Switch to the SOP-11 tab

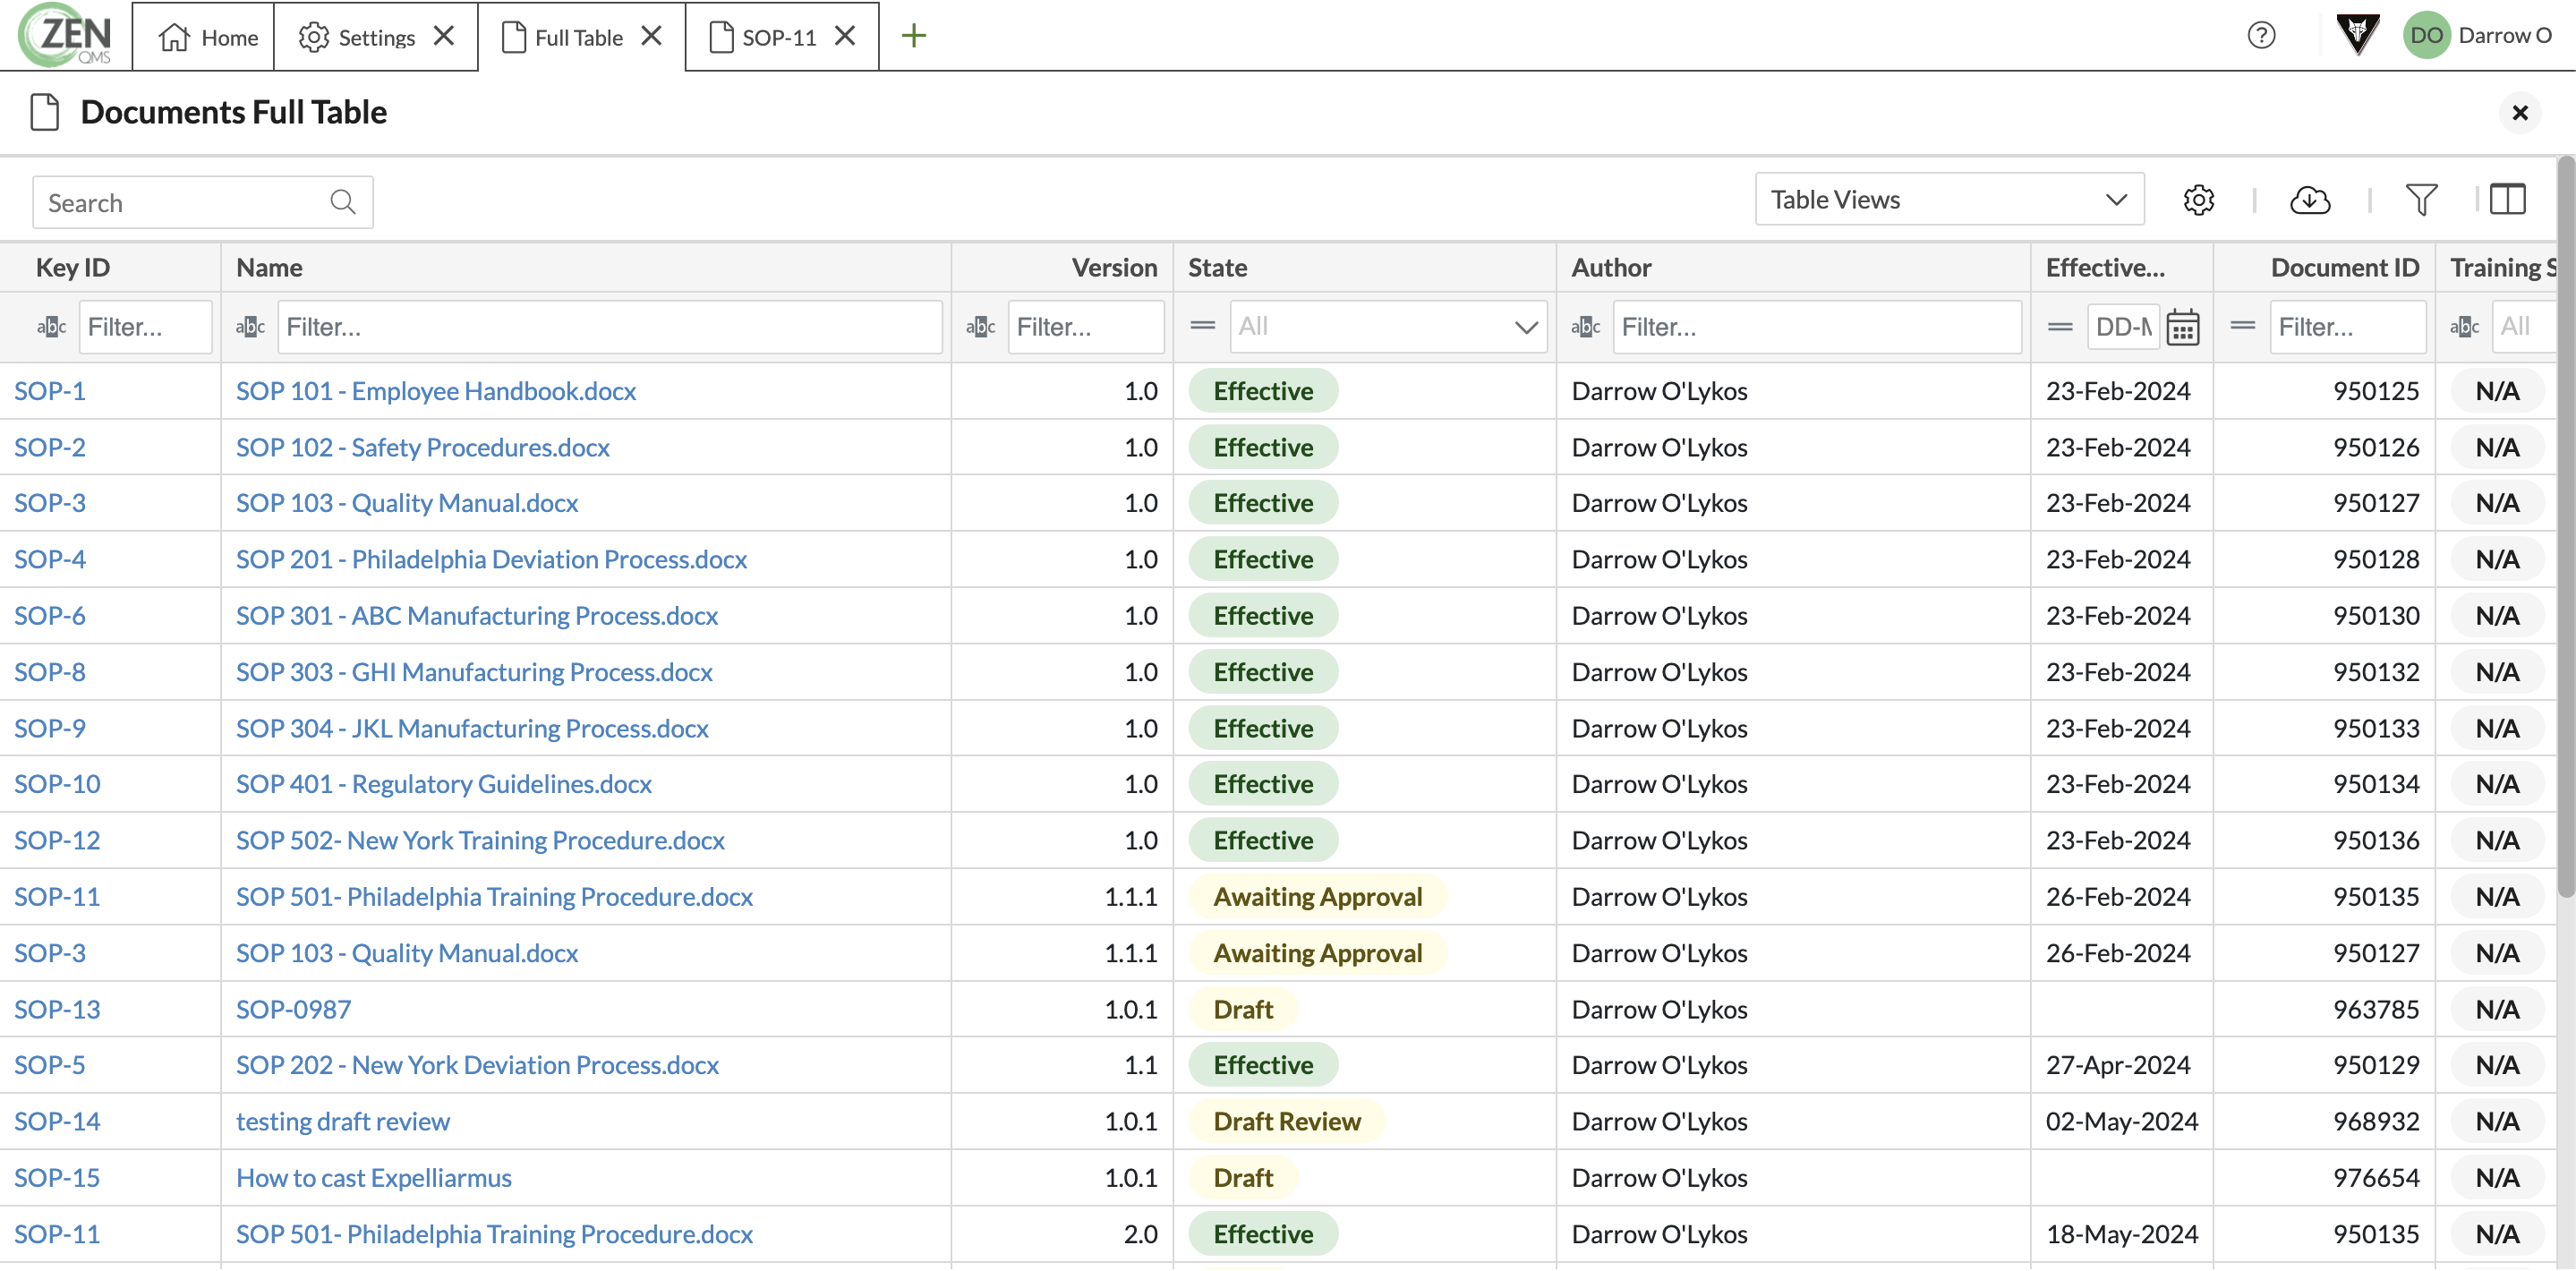(762, 37)
